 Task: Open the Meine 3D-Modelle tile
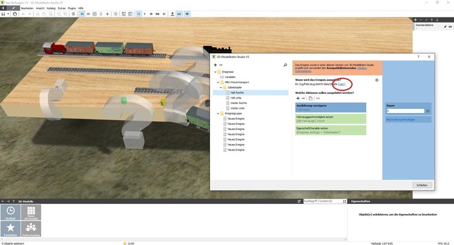click(x=31, y=212)
